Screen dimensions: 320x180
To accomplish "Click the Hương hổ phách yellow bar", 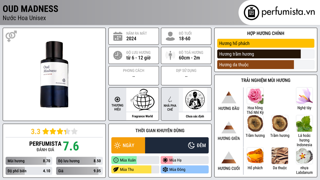I will click(x=266, y=43).
